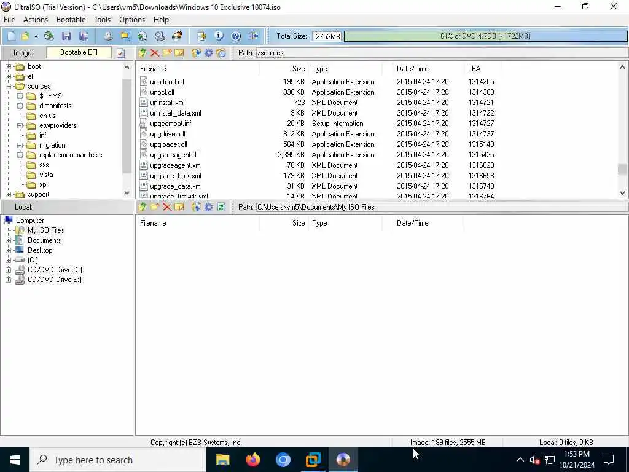
Task: Click the Mount to Virtual Drive icon
Action: click(x=160, y=36)
